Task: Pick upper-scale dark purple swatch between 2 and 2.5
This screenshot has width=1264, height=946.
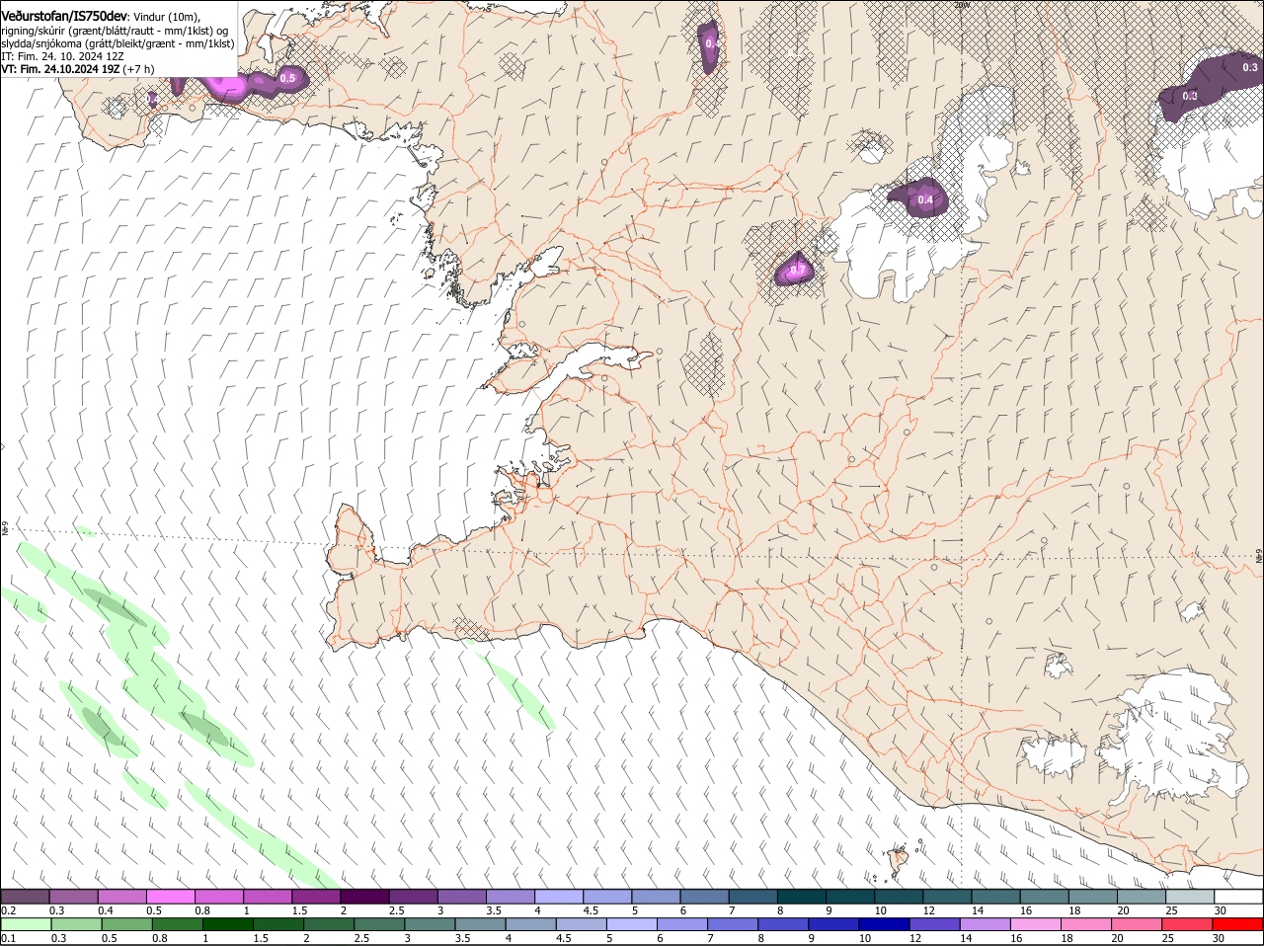Action: pos(364,897)
